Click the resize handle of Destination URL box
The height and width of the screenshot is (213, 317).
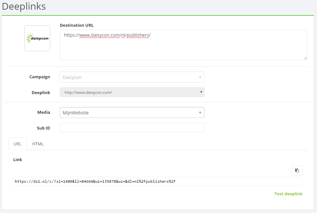coord(305,58)
